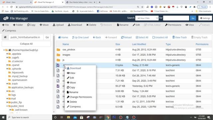Click Compress in the top toolbar
The image size is (213, 120).
click(x=9, y=31)
